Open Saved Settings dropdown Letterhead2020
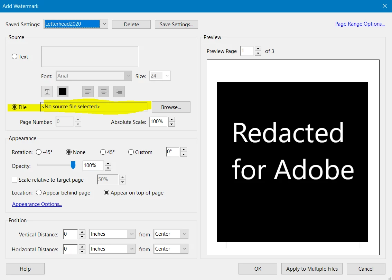Screen dimensions: 392x280 pyautogui.click(x=76, y=24)
